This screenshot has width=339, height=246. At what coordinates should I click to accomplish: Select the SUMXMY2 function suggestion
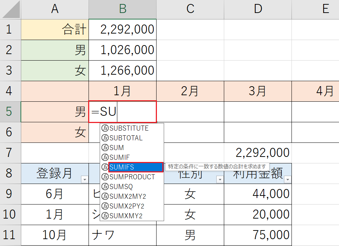[132, 216]
